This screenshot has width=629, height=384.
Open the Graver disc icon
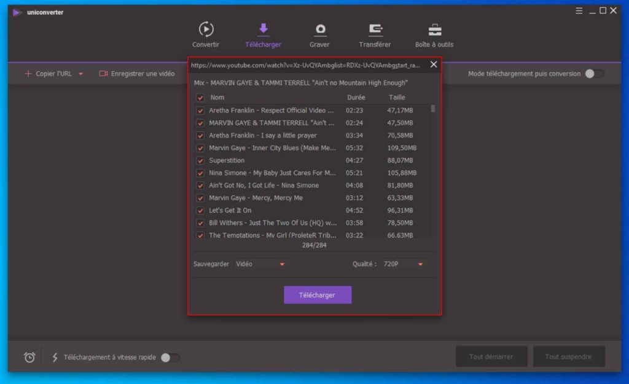point(319,29)
